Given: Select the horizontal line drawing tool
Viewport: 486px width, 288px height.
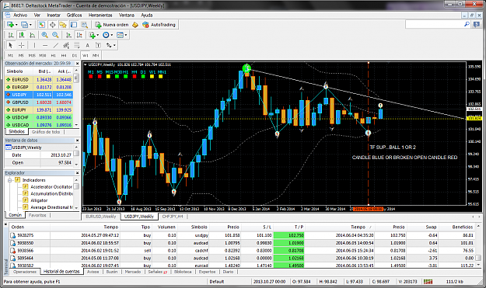Looking at the screenshot, I should pos(45,45).
